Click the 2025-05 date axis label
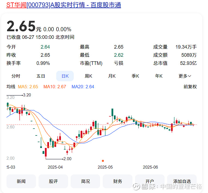 (x=105, y=167)
